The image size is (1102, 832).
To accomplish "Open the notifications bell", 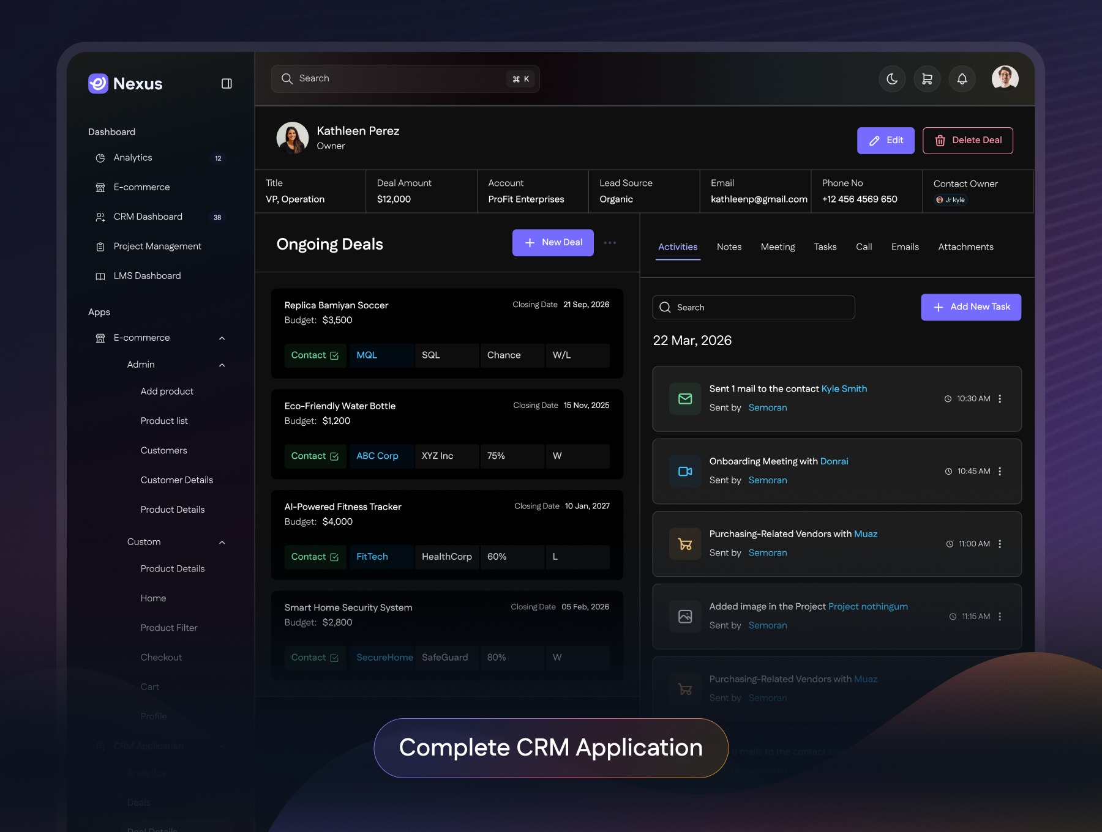I will (x=962, y=79).
